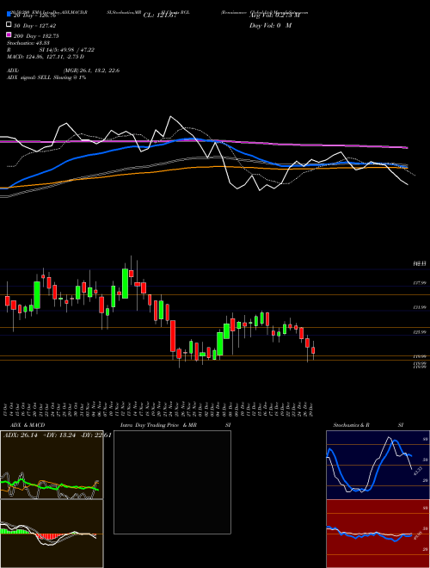Click the 'Intra Day Trading Price & MRSI' title
This screenshot has height=568, width=430.
[x=175, y=425]
